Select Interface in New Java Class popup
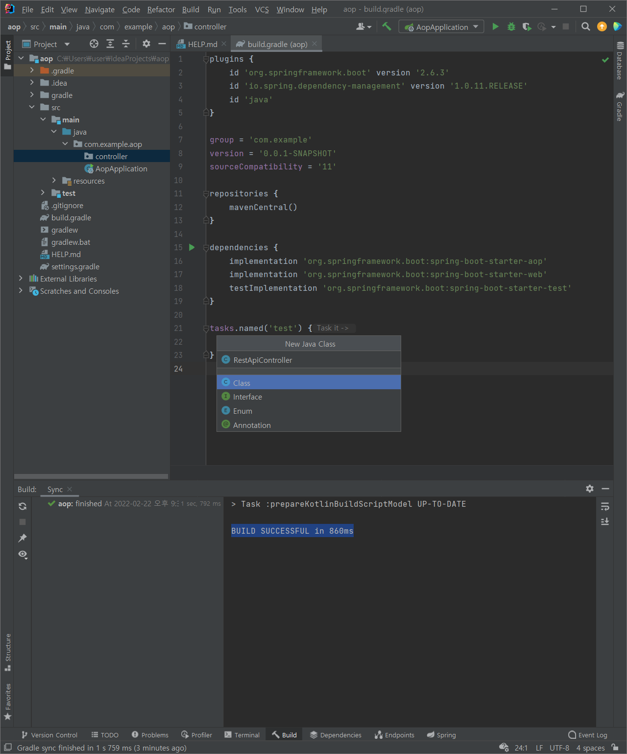The width and height of the screenshot is (627, 754). [309, 397]
